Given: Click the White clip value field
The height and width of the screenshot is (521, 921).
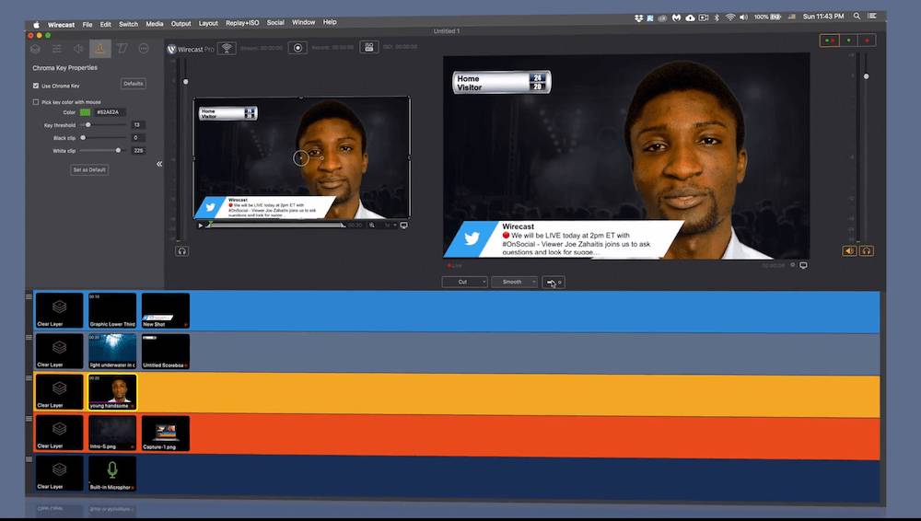Looking at the screenshot, I should (x=138, y=151).
